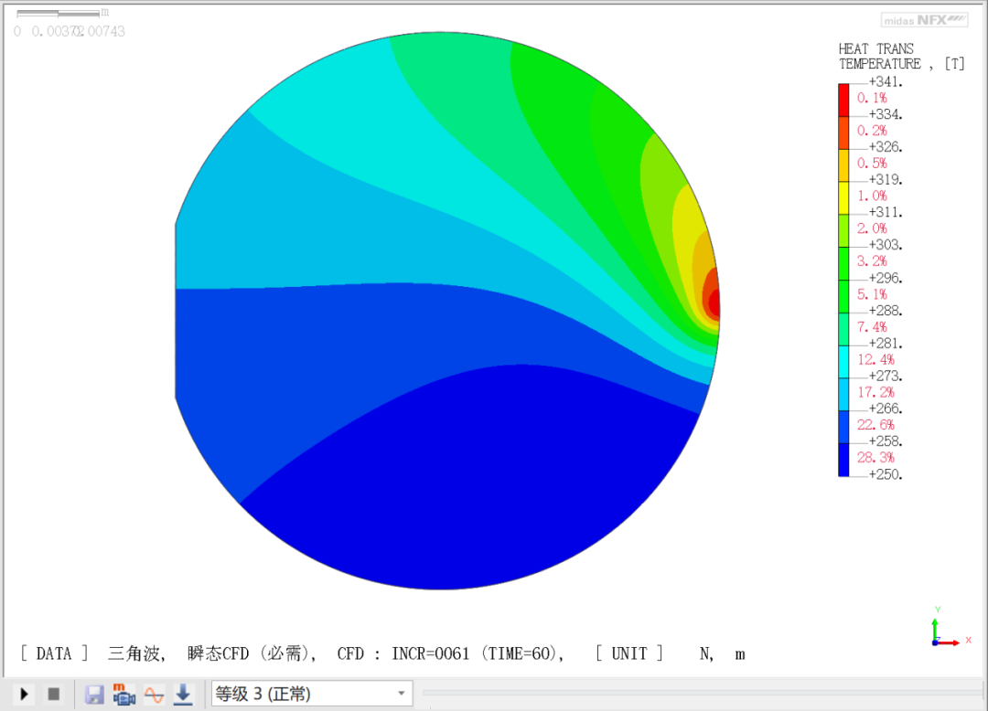Screen dimensions: 988x711
Task: Click the camera record animation icon
Action: (x=124, y=695)
